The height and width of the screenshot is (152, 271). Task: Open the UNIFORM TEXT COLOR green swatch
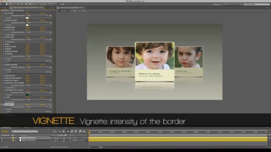27,95
